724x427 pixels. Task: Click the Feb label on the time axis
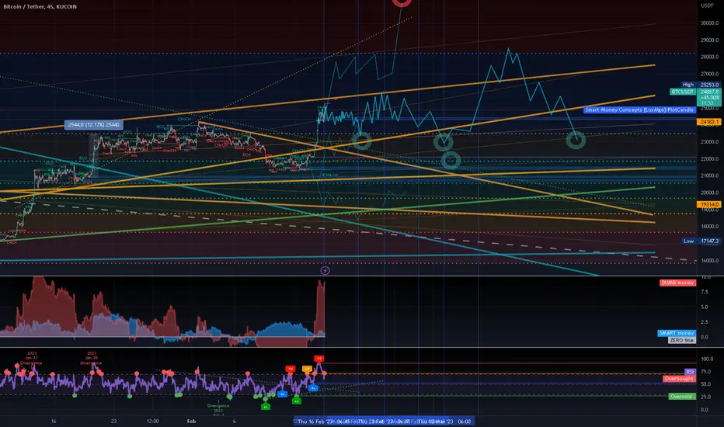[191, 421]
